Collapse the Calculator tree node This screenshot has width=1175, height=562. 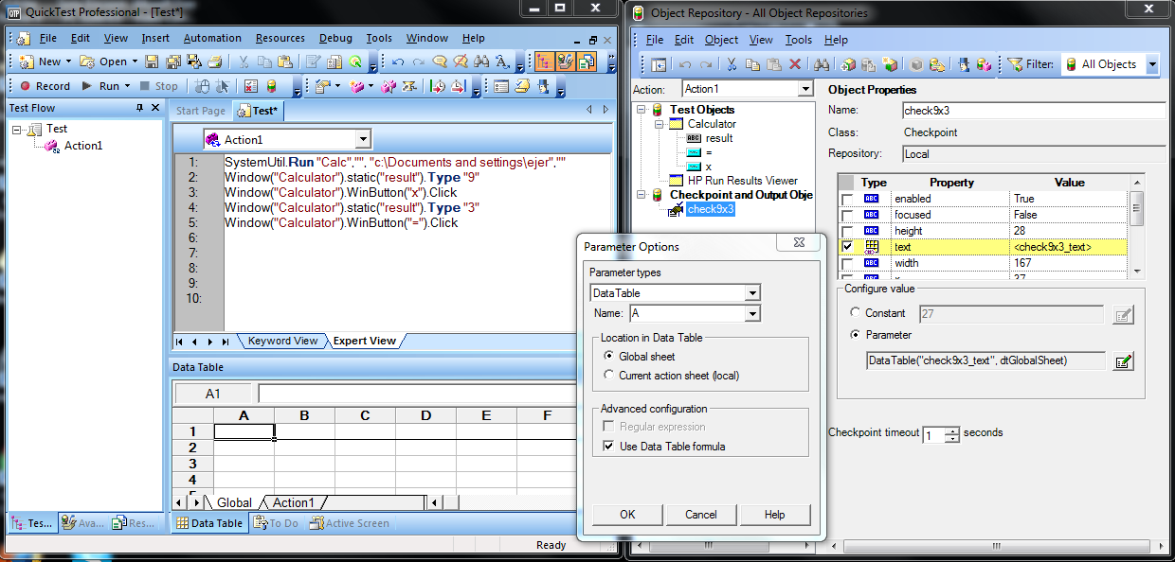(660, 124)
